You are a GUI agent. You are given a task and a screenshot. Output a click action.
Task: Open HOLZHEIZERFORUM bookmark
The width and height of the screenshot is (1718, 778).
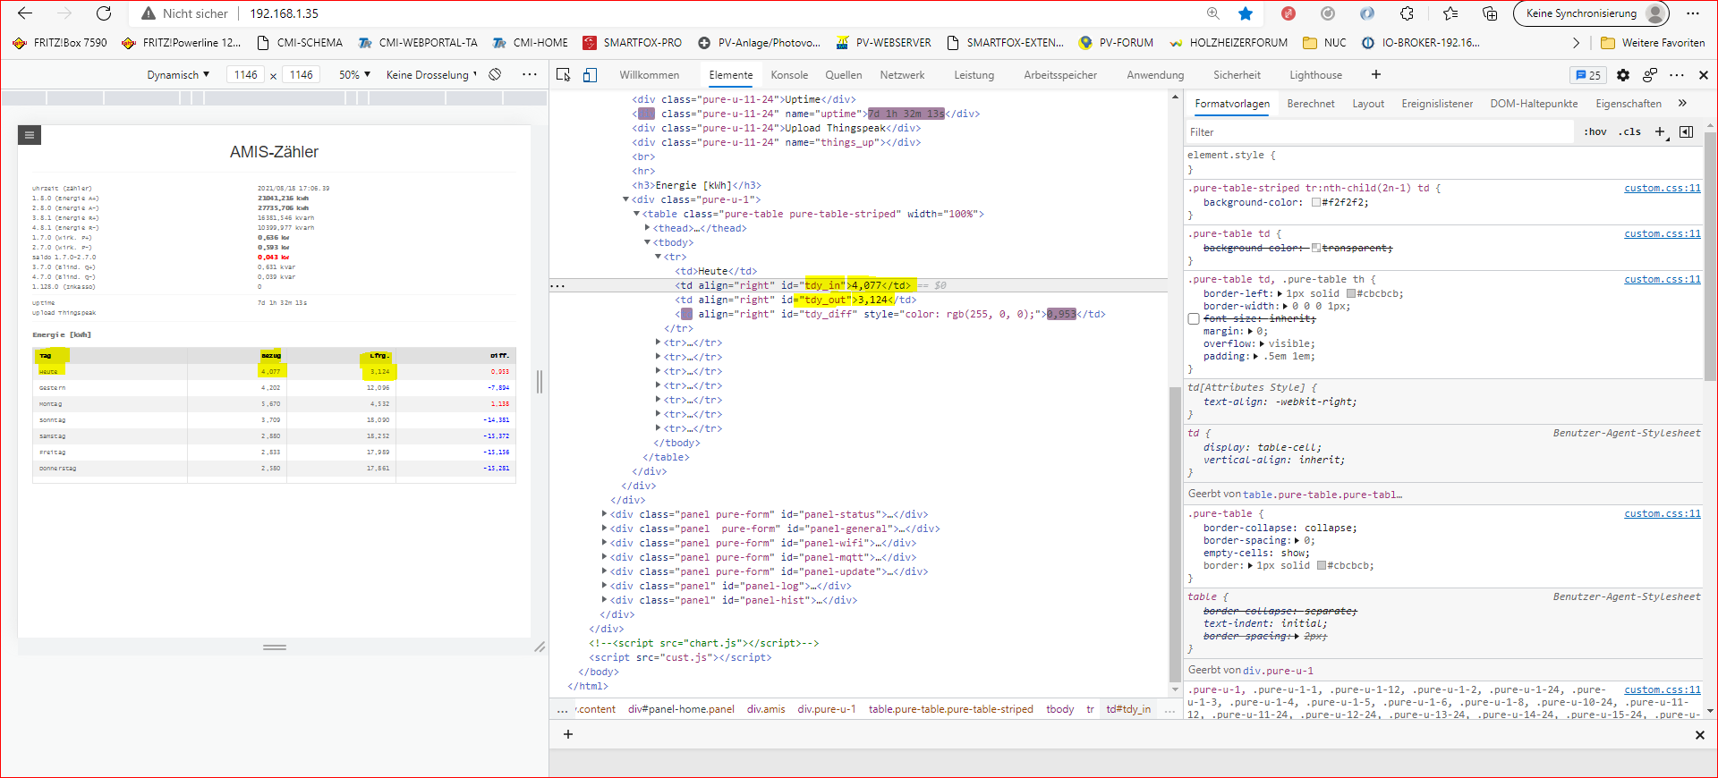[x=1229, y=43]
